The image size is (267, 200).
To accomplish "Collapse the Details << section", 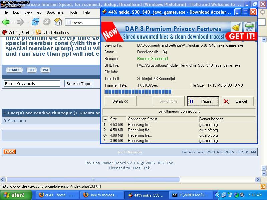I will pos(120,101).
